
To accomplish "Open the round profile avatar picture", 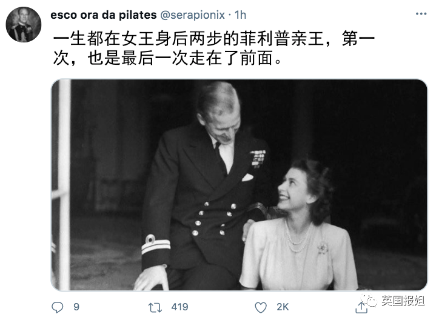I will point(24,25).
